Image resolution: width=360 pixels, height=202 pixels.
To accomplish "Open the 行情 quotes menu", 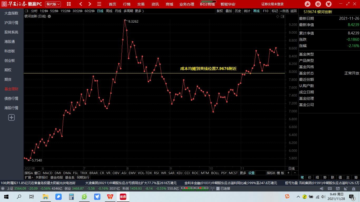I will point(127,4).
